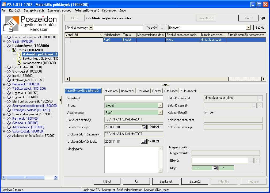Open the Adathordozó dropdown showing Papír
This screenshot has height=193, width=270.
[160, 113]
